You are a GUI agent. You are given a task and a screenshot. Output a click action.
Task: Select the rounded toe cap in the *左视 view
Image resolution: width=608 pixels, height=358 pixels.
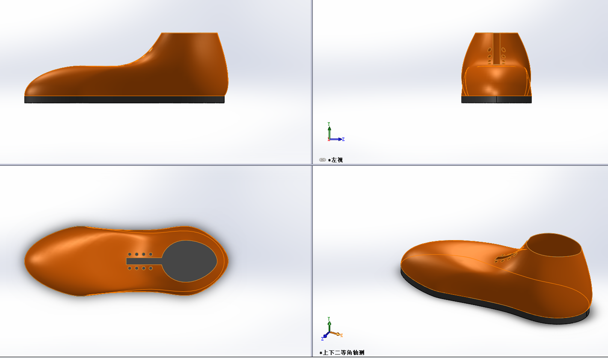pos(496,80)
